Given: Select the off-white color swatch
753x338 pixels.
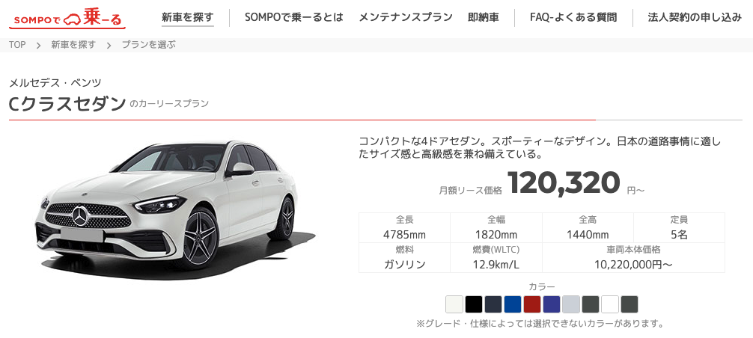Looking at the screenshot, I should [454, 304].
